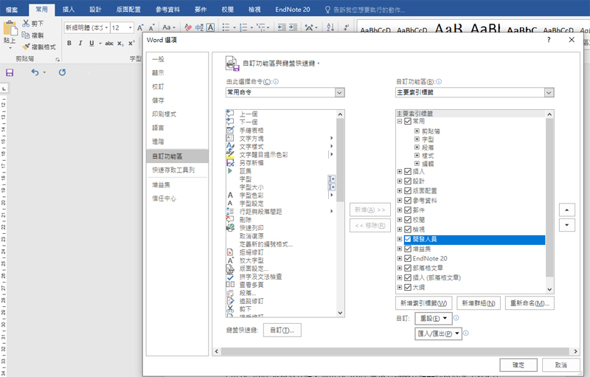Viewport: 590px width, 377px height.
Task: Toggle the 增益集 checkbox in tree
Action: point(408,249)
